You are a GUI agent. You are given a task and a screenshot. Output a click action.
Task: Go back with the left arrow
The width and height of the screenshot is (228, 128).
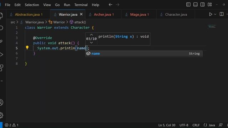(x=110, y=5)
